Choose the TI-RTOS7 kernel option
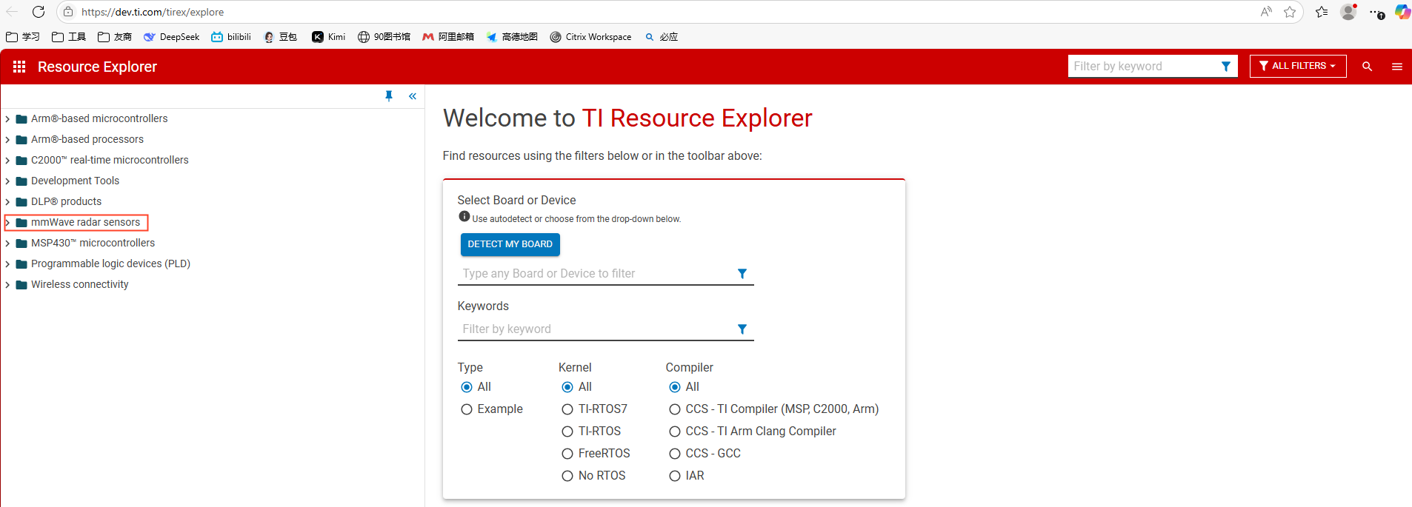This screenshot has height=507, width=1412. pos(567,409)
